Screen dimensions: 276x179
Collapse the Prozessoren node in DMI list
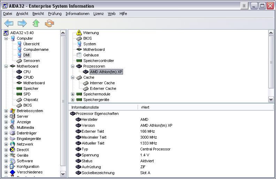pyautogui.click(x=72, y=66)
